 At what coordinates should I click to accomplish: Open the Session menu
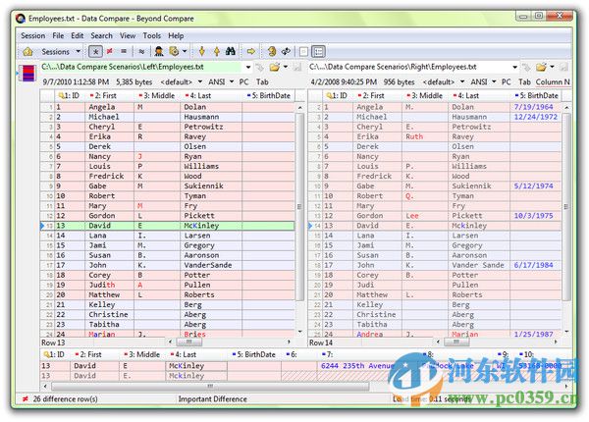[x=33, y=35]
